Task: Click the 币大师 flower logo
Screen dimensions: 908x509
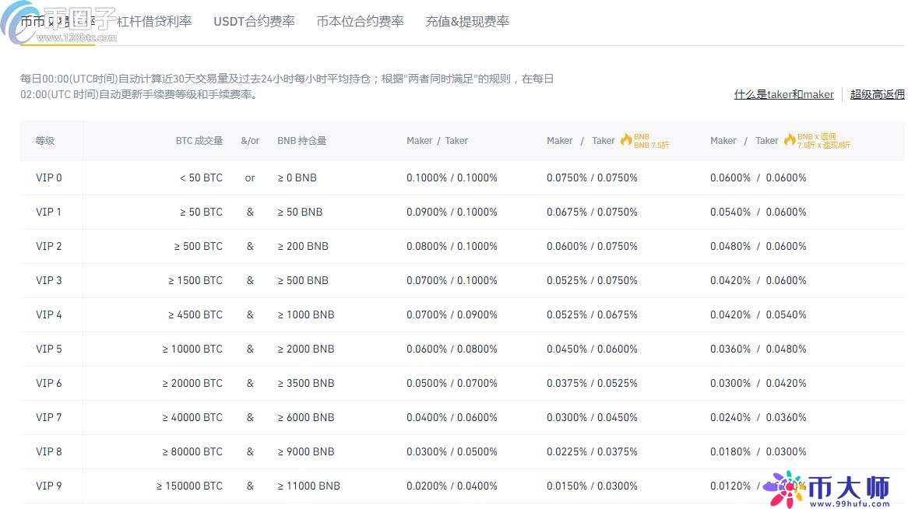Action: coord(783,486)
